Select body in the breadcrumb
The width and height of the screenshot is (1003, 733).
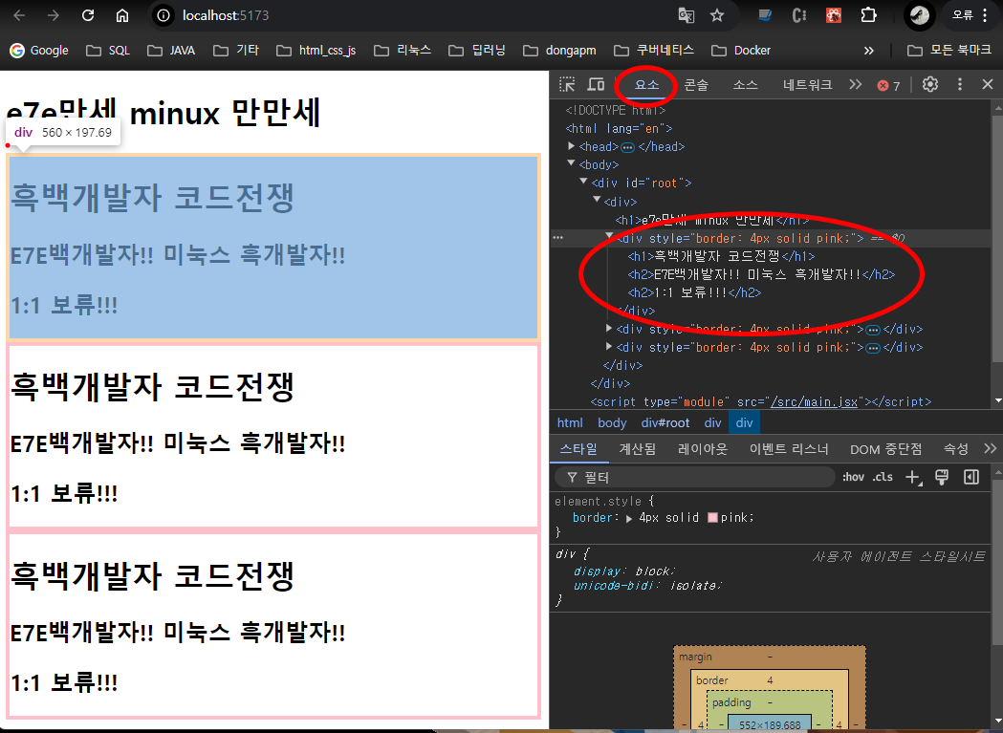pos(612,422)
